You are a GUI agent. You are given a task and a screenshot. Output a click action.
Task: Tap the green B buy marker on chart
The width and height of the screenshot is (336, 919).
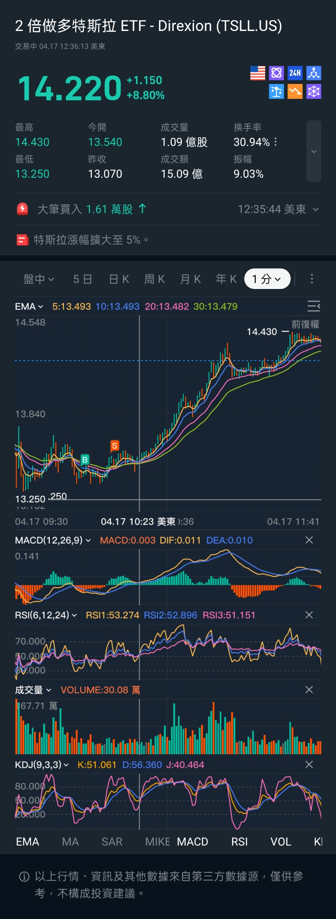(85, 459)
